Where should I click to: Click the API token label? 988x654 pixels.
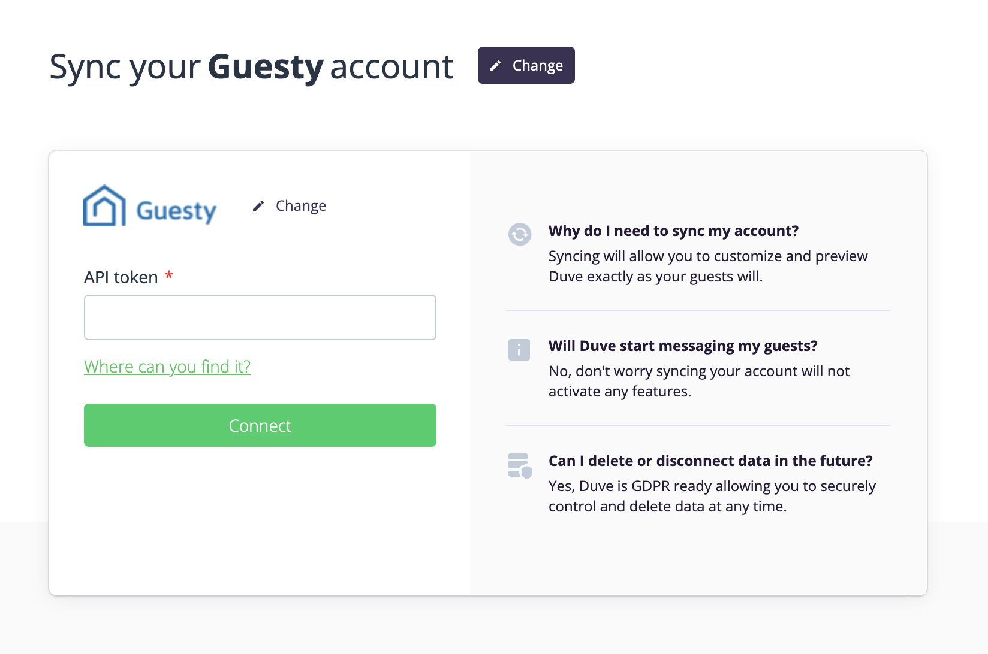tap(121, 277)
